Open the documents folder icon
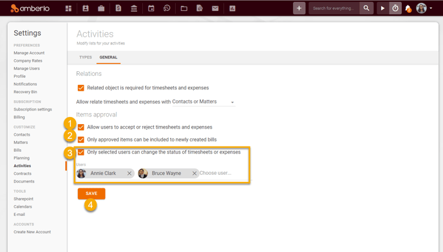This screenshot has height=252, width=443. point(184,8)
